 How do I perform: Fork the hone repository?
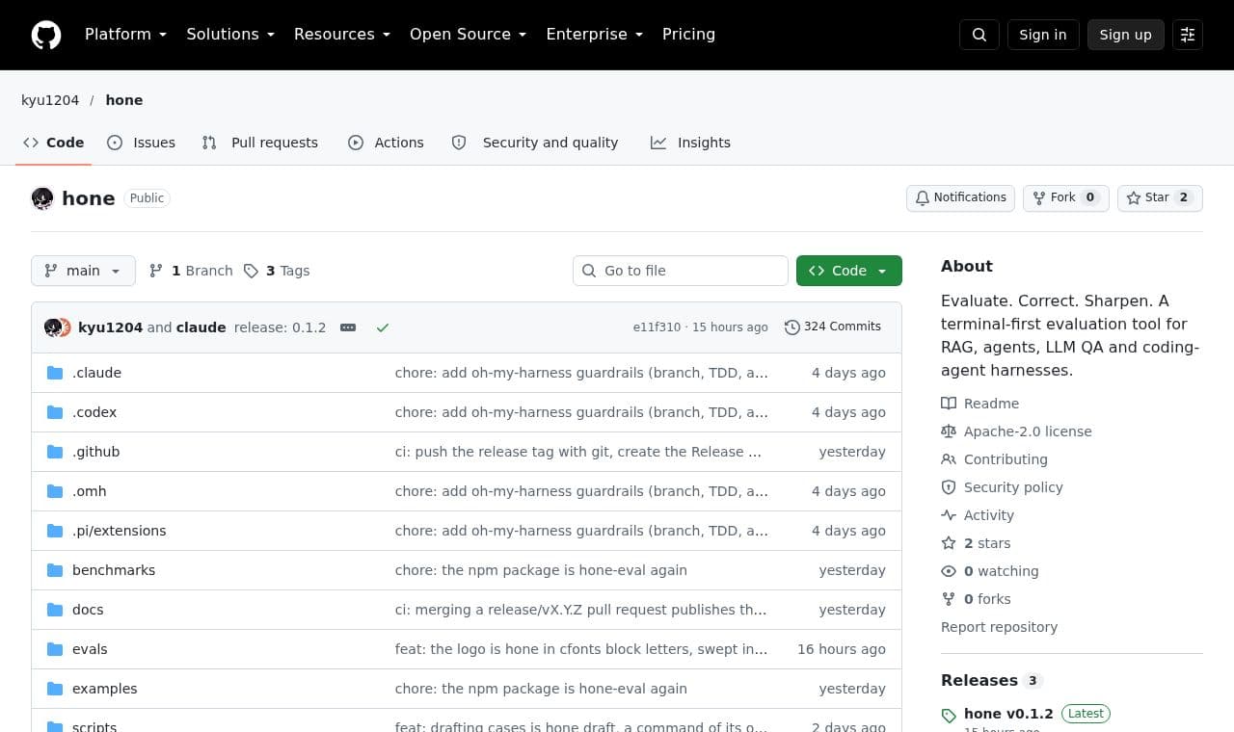1066,197
